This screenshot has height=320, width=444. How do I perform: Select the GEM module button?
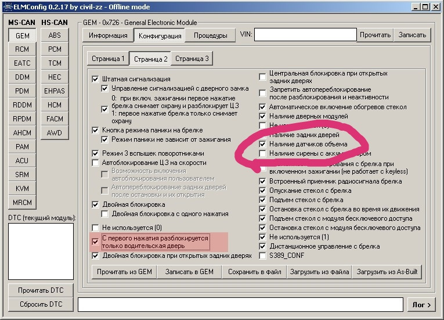(x=22, y=35)
